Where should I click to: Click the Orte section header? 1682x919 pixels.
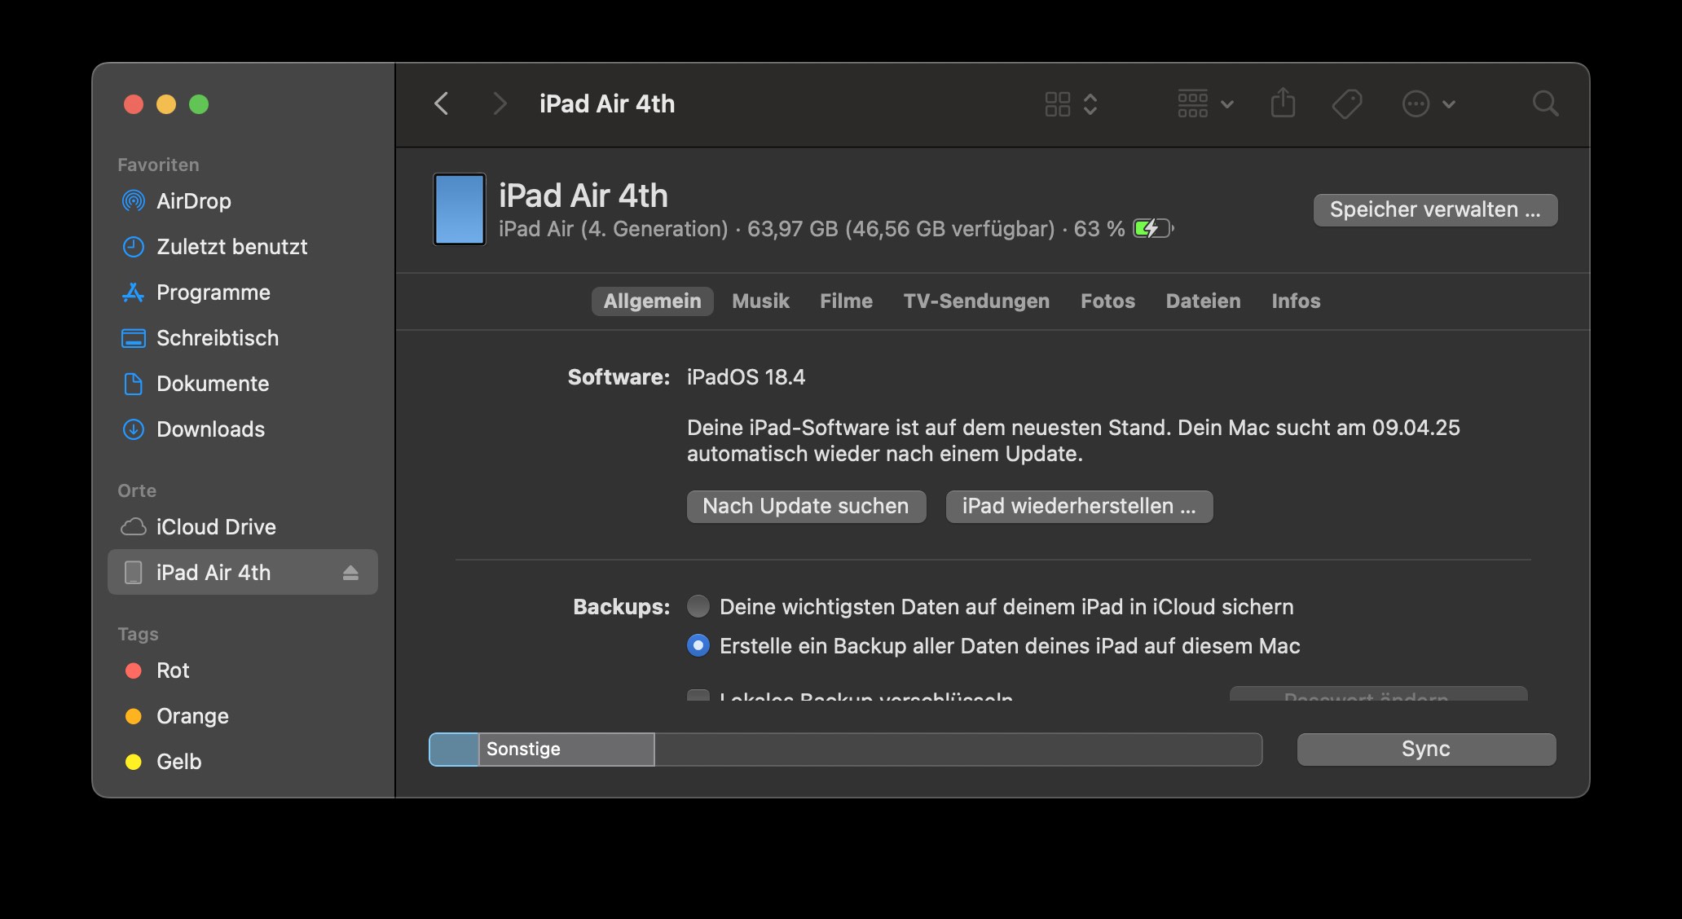137,490
